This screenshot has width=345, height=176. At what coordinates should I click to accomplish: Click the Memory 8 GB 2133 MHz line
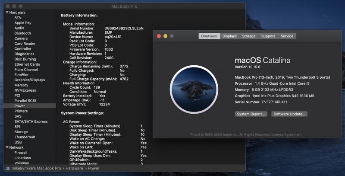(264, 90)
